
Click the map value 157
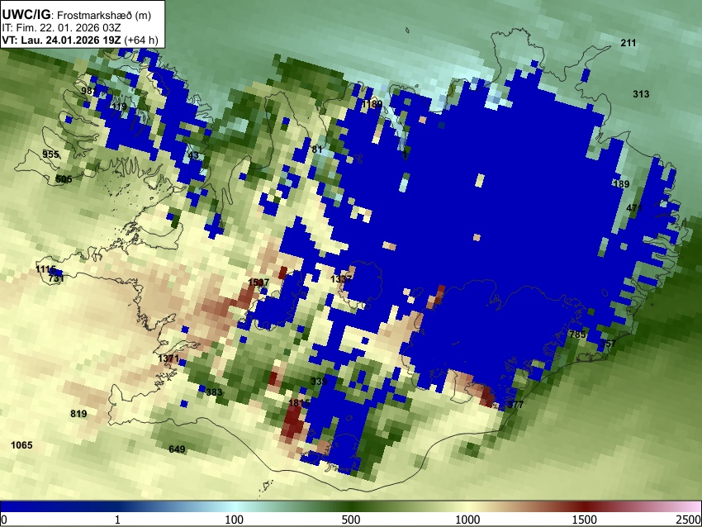point(608,344)
